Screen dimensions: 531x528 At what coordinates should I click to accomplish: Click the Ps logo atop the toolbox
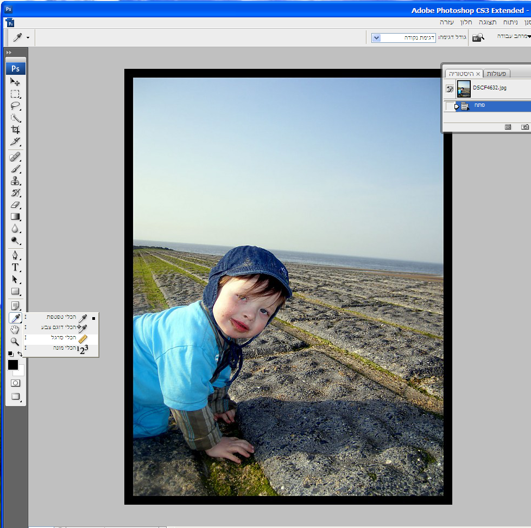coord(15,69)
